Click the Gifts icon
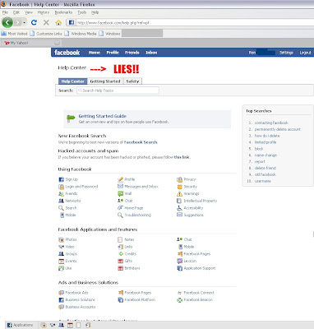Image resolution: width=314 pixels, height=329 pixels. click(x=120, y=261)
